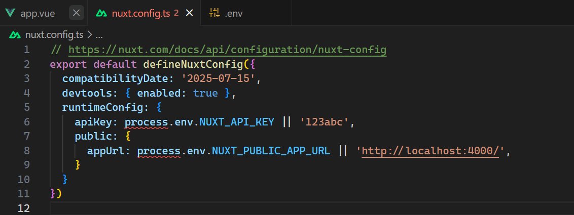Click underlined process on the apiKey line
Screen dimensions: 574x215
point(147,122)
